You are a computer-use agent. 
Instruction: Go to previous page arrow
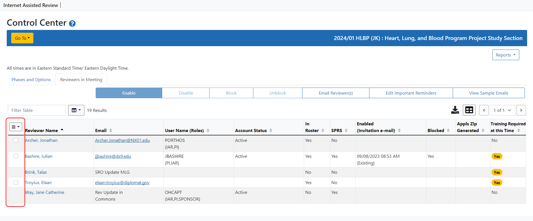coord(484,110)
